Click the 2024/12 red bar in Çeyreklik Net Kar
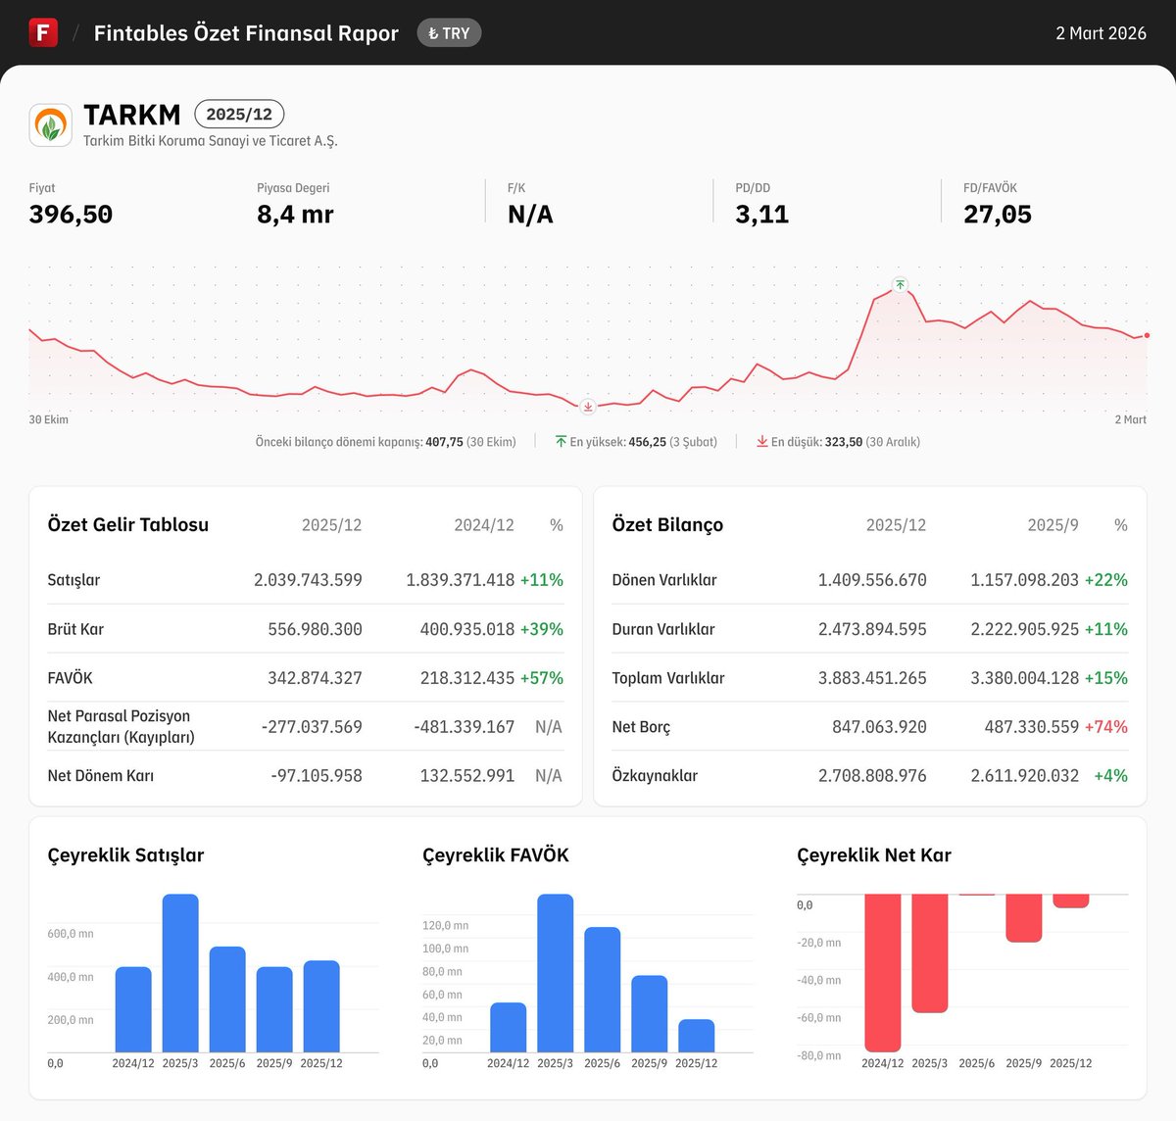 coord(883,973)
